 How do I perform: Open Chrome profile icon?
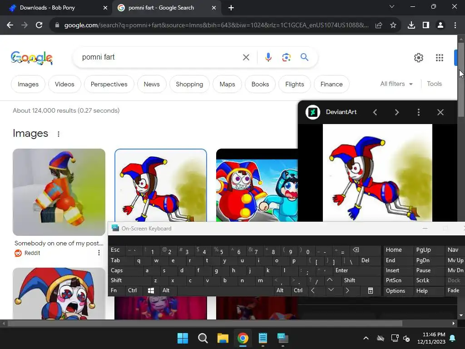(x=440, y=25)
